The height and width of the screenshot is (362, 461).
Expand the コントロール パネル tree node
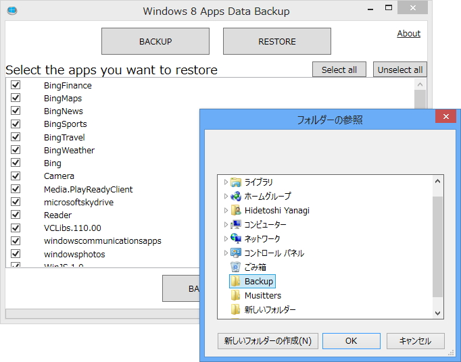pos(226,253)
